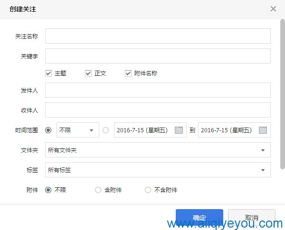This screenshot has height=230, width=285.
Task: Select the 不限 time range radio button
Action: (x=48, y=130)
